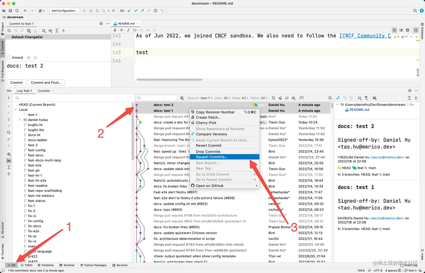Click the Add Configuration... button
Viewport: 425px width, 273px height.
tap(64, 11)
